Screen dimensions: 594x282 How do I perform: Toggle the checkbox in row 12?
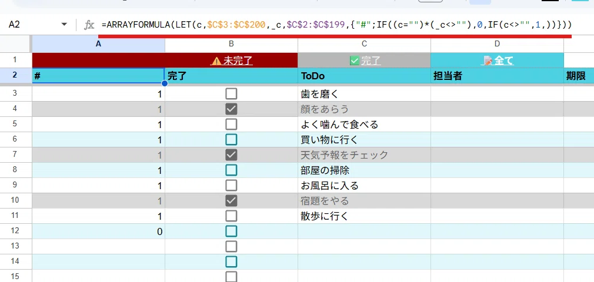[x=231, y=231]
